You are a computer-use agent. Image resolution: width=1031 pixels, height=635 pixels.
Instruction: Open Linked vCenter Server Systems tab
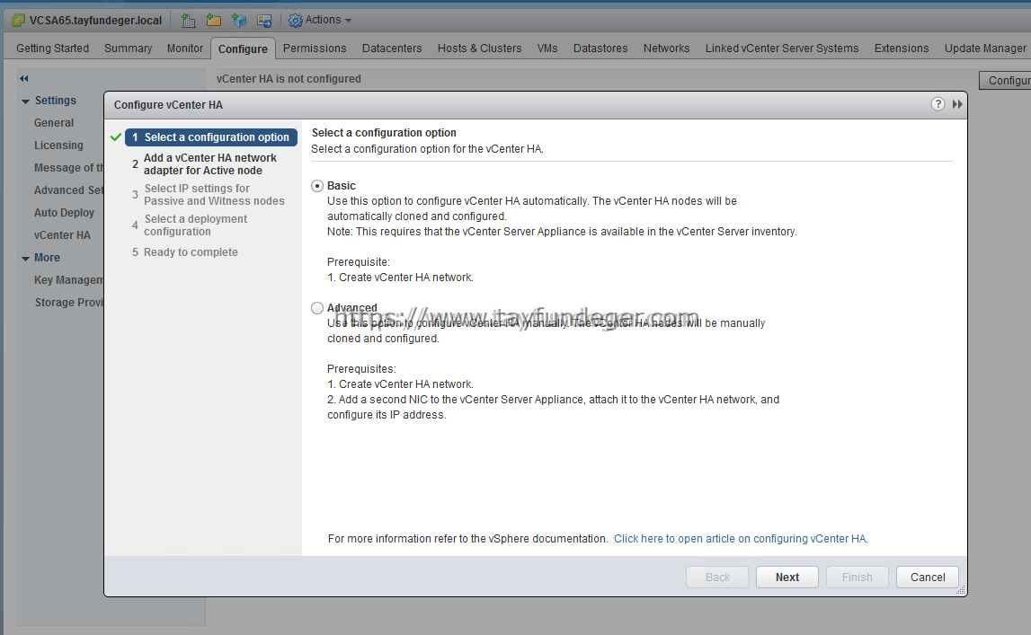click(x=782, y=48)
